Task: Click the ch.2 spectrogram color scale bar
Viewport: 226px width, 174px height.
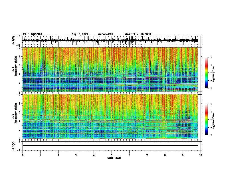Action: pos(206,120)
